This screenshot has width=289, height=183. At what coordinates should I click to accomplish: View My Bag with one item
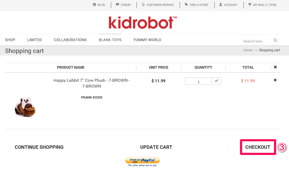click(x=262, y=5)
